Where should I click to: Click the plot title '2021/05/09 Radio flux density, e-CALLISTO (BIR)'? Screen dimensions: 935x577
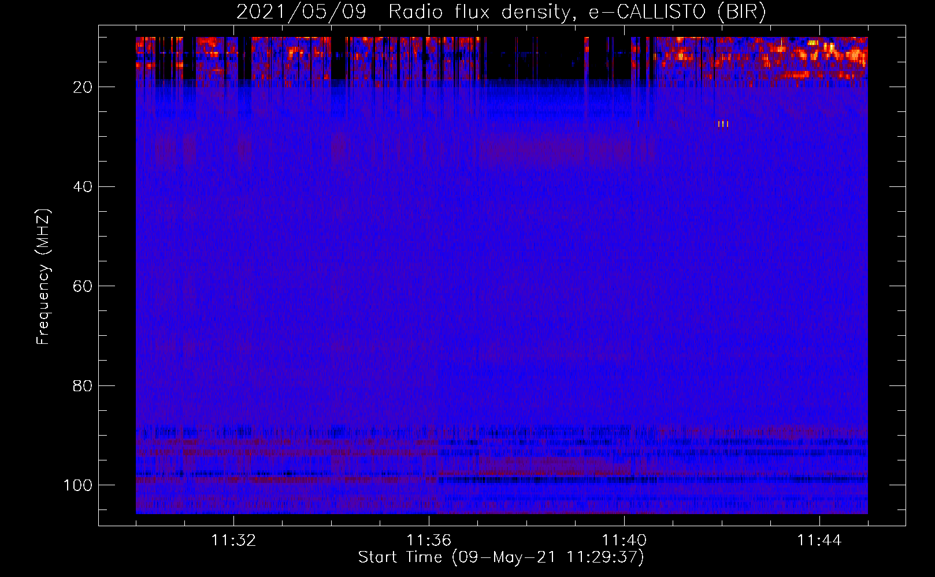pyautogui.click(x=501, y=12)
